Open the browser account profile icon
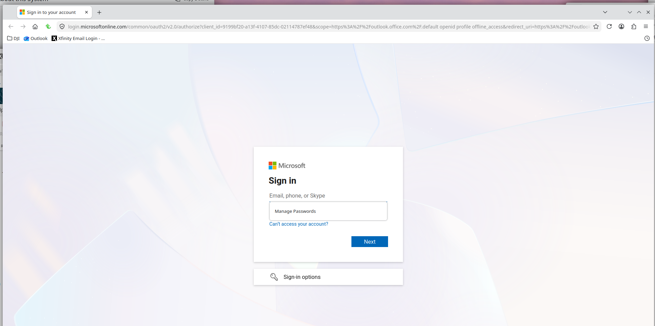 click(621, 26)
